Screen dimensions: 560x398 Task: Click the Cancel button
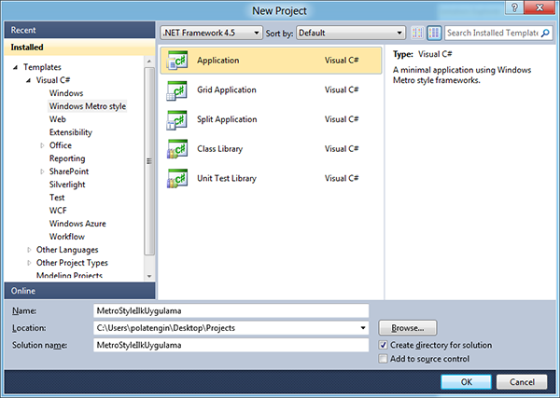point(522,382)
